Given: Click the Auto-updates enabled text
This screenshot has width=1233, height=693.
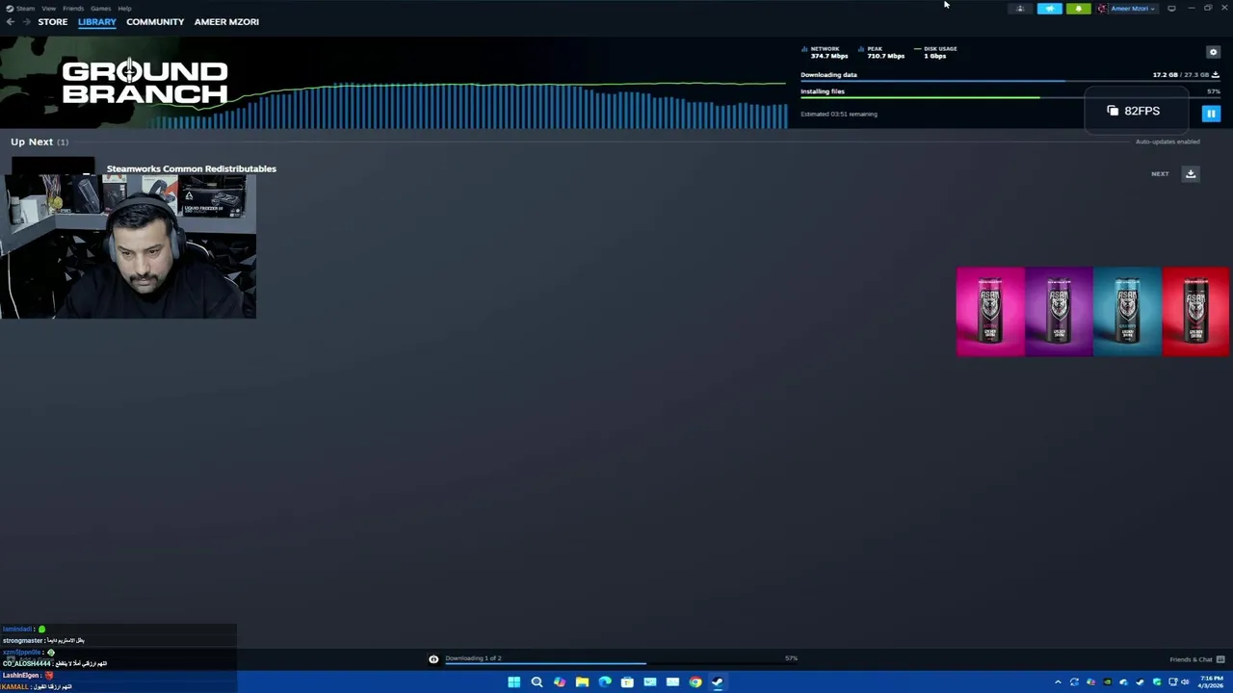Looking at the screenshot, I should [x=1167, y=141].
